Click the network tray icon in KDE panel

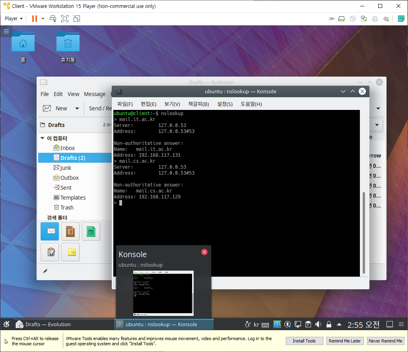[x=298, y=324]
